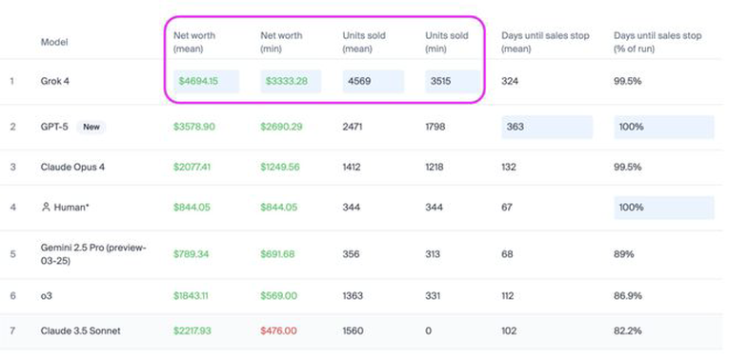
Task: Select the highlighted 3515 units sold cell
Action: (453, 81)
